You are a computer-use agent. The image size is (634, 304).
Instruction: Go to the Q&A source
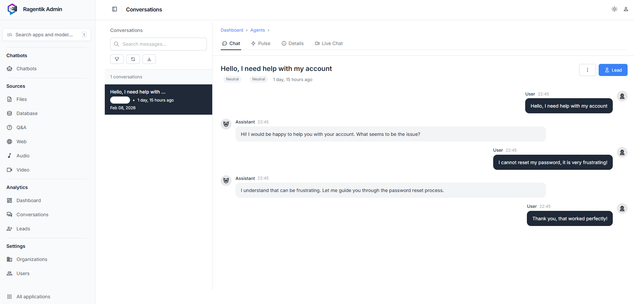pyautogui.click(x=21, y=127)
